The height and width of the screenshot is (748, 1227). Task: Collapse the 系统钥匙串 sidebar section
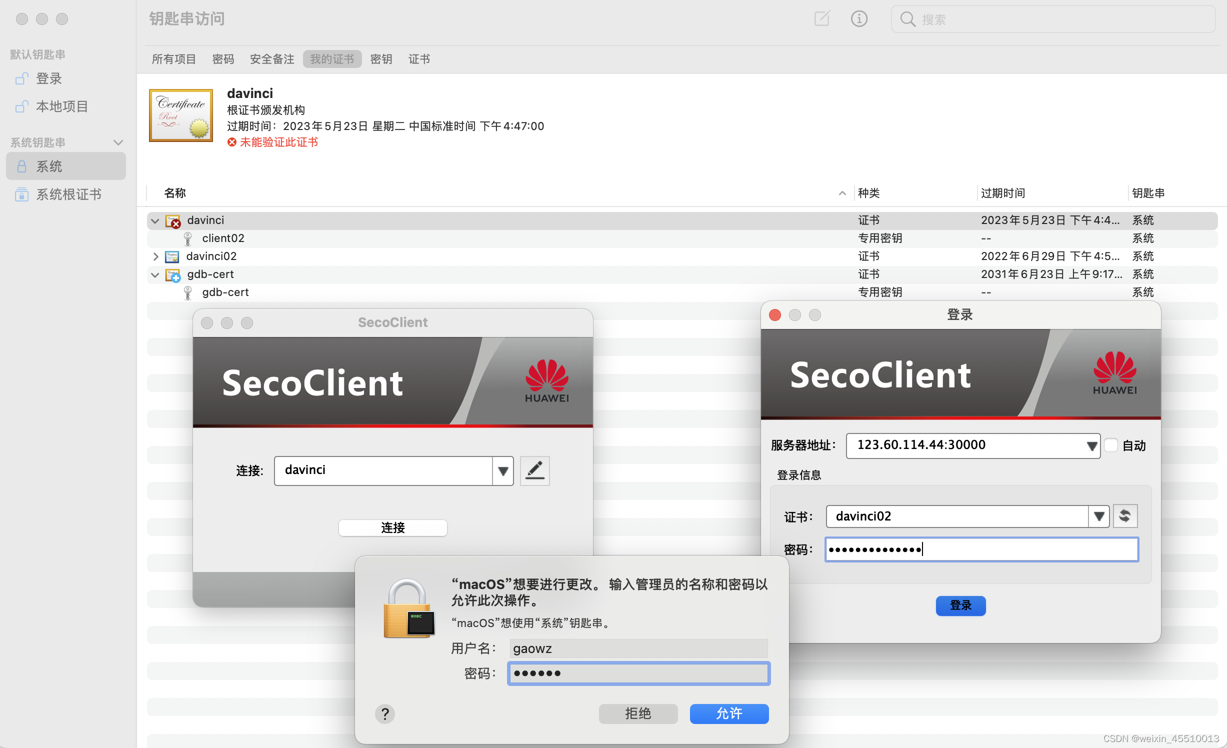[118, 142]
